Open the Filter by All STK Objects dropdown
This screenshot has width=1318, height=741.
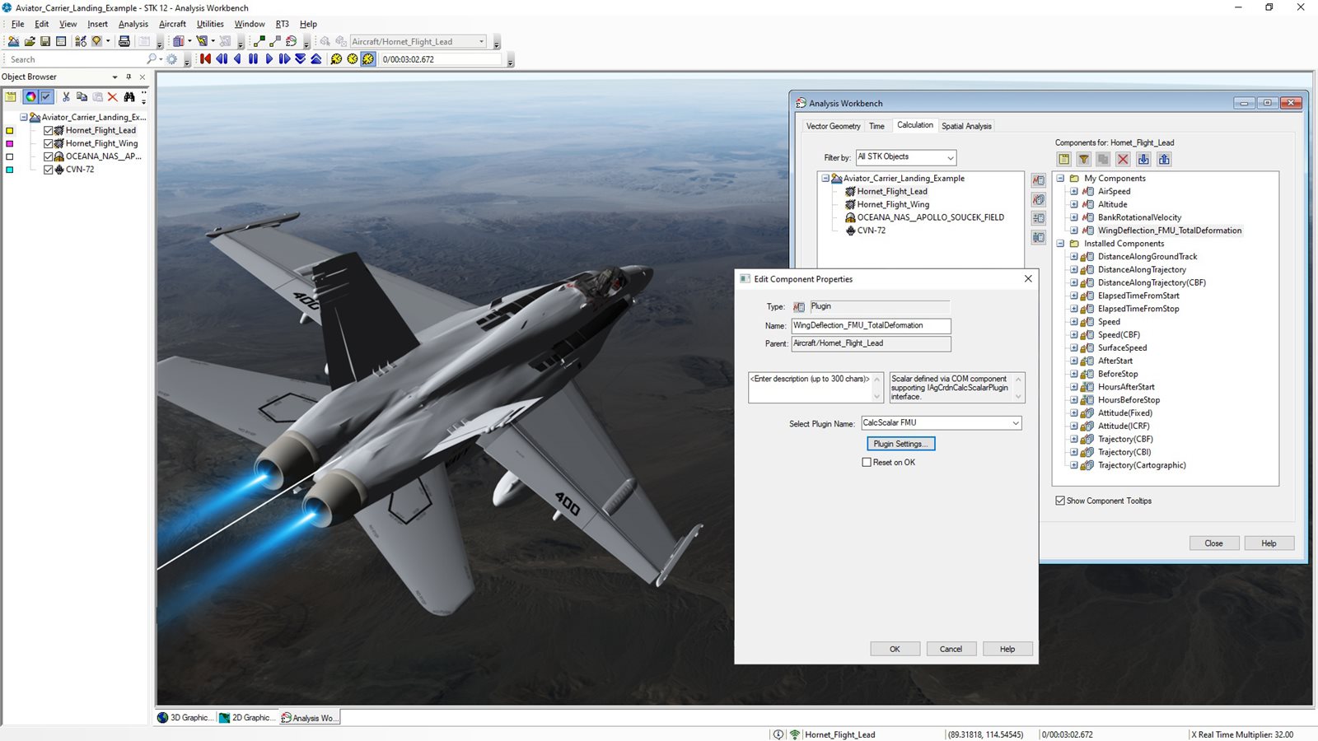tap(950, 157)
